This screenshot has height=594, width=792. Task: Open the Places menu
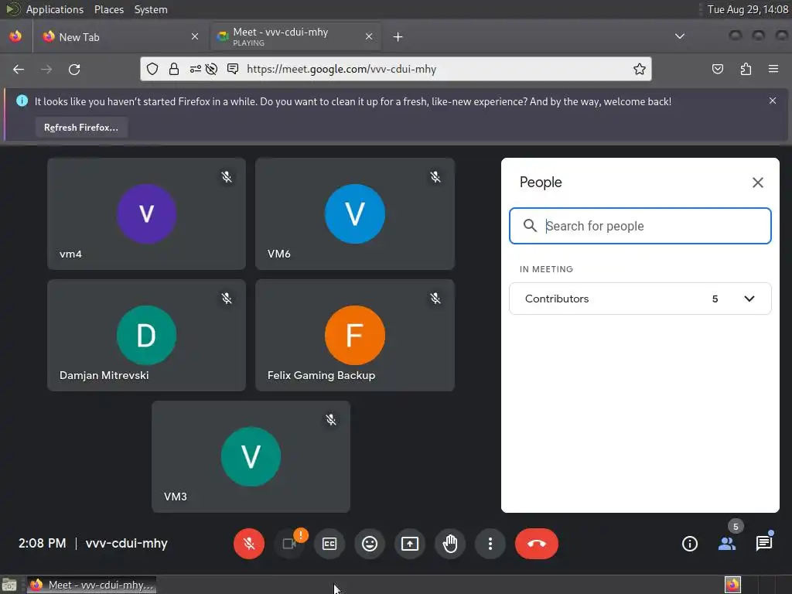[x=108, y=9]
